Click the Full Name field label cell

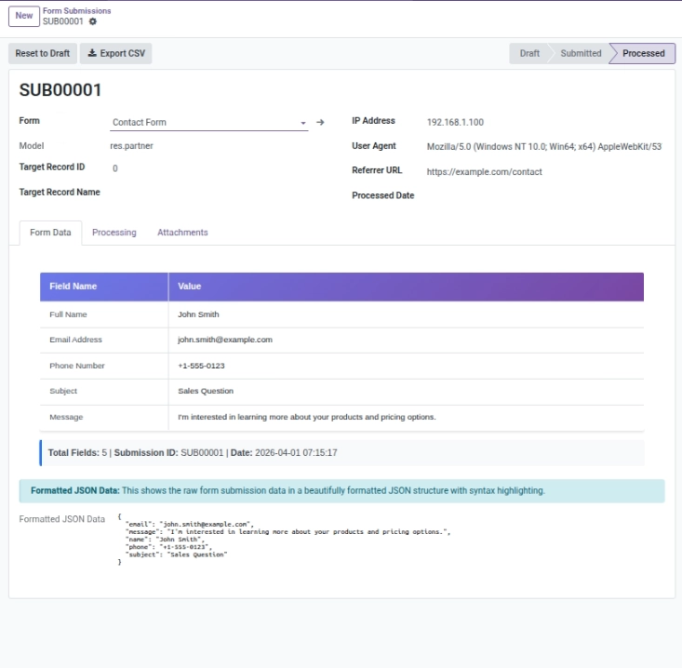click(x=104, y=314)
